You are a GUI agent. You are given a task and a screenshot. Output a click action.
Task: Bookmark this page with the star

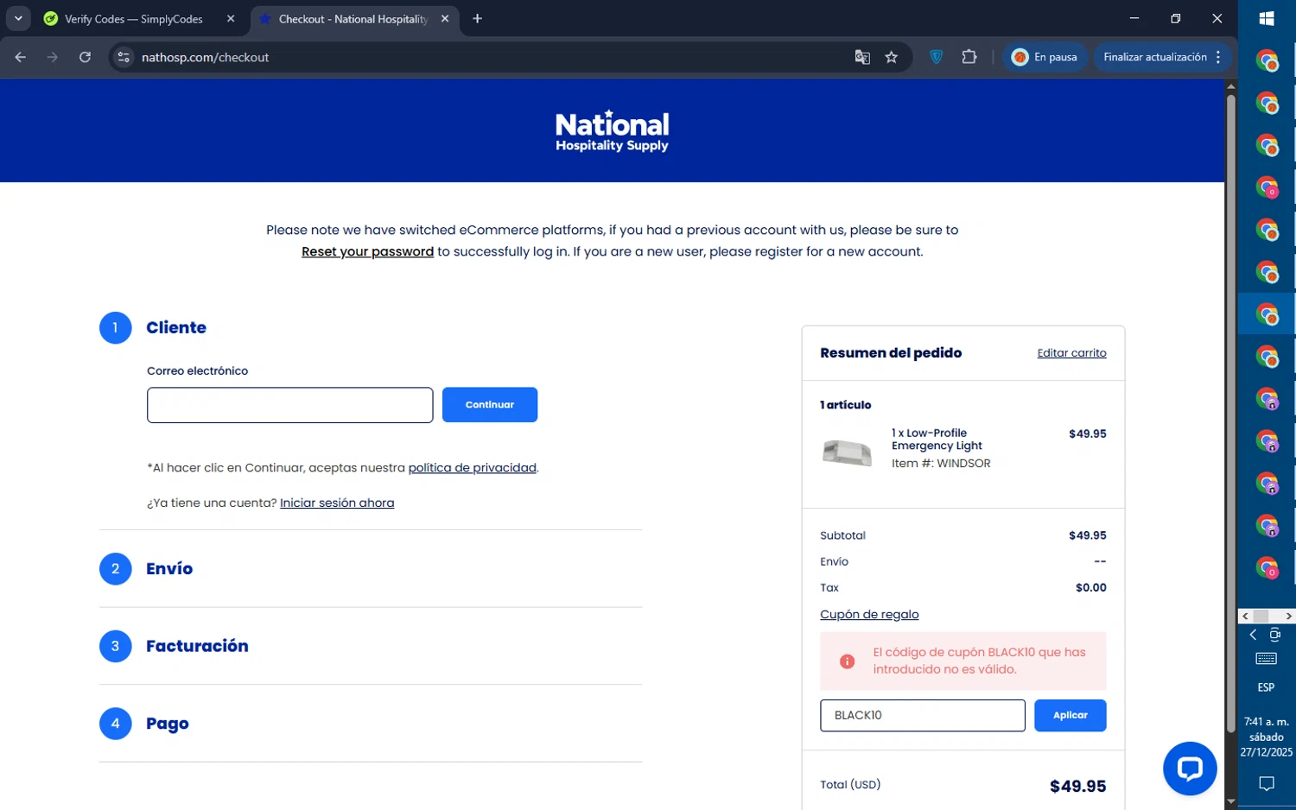[892, 57]
